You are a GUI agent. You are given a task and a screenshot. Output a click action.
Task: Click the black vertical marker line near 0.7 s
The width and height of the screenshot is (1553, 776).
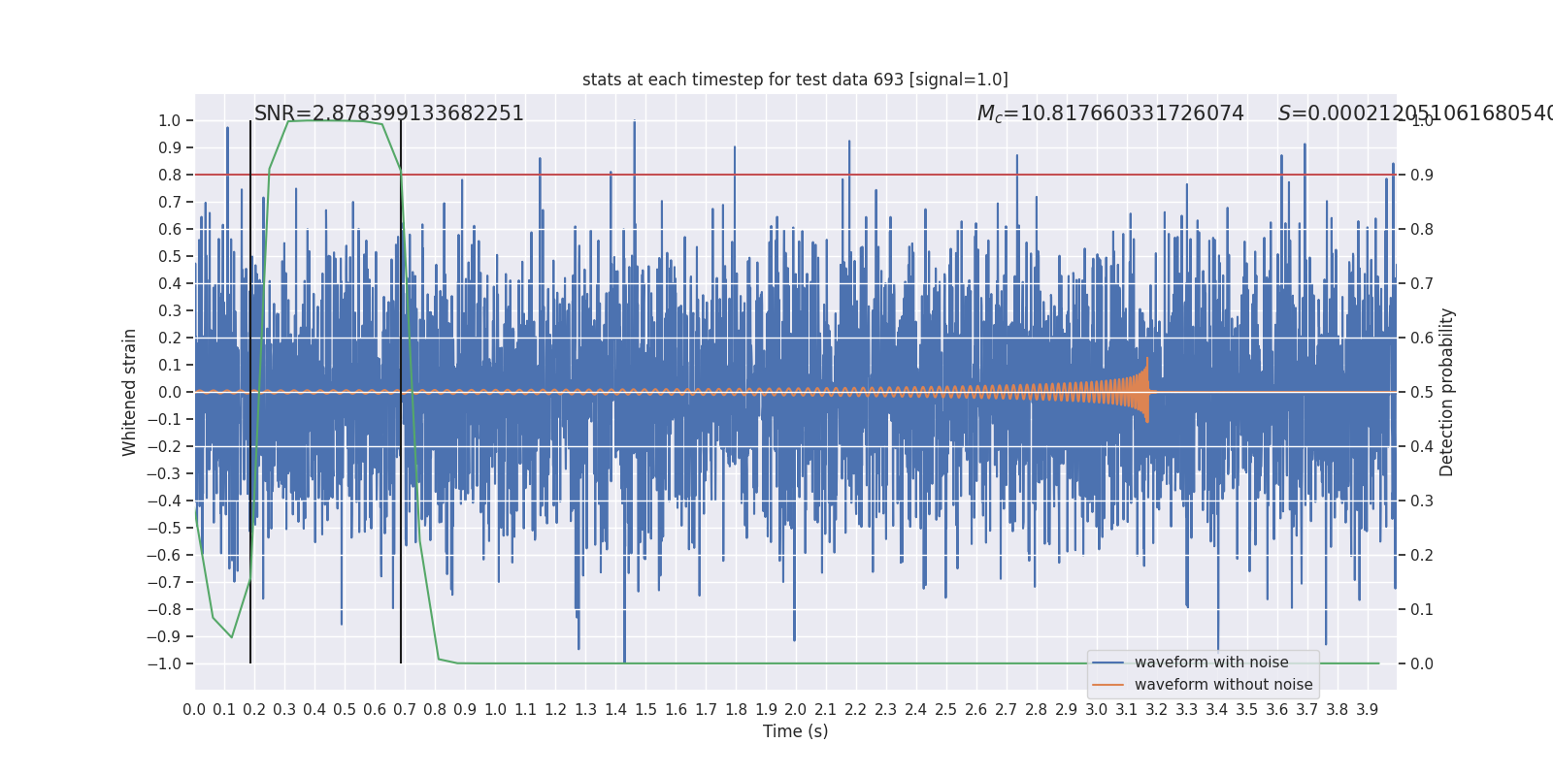(401, 392)
